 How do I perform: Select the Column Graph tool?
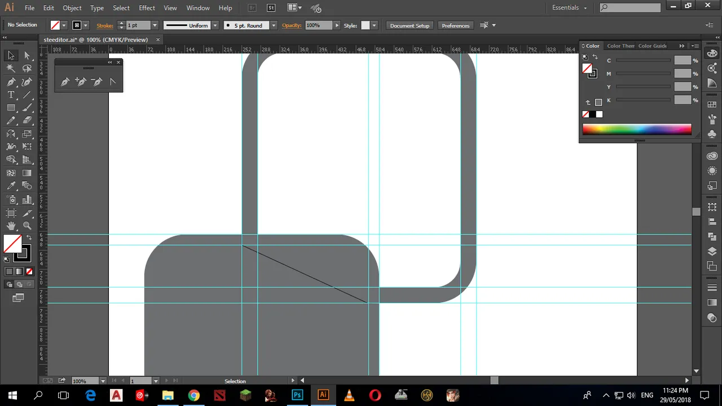pyautogui.click(x=27, y=200)
